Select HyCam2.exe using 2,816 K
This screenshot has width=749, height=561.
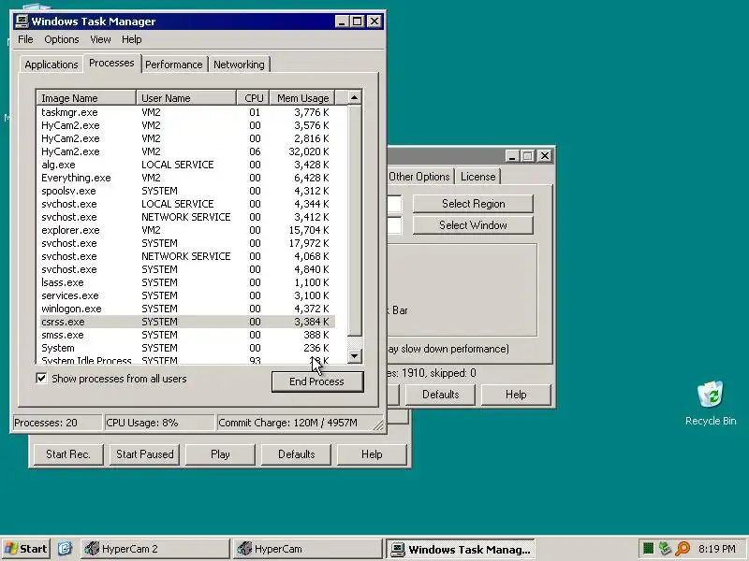coord(186,138)
